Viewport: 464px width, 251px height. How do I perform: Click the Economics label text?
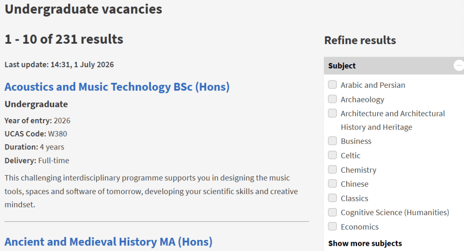coord(360,227)
